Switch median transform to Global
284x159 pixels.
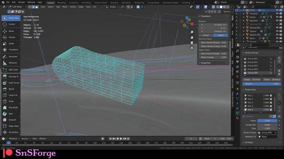[x=206, y=35]
